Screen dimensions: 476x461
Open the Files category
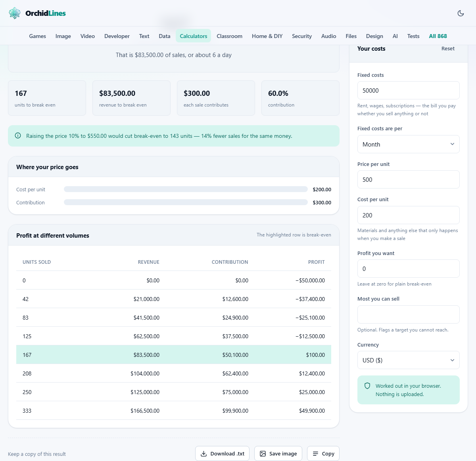coord(351,36)
